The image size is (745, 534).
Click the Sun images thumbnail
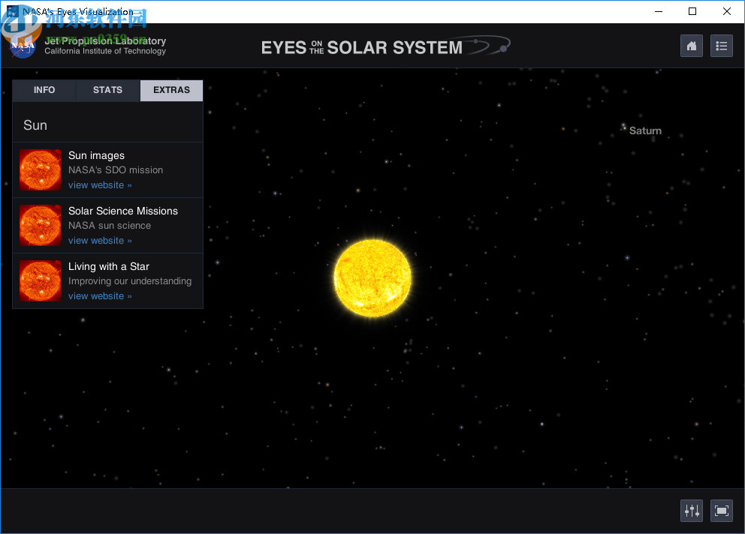pyautogui.click(x=40, y=169)
